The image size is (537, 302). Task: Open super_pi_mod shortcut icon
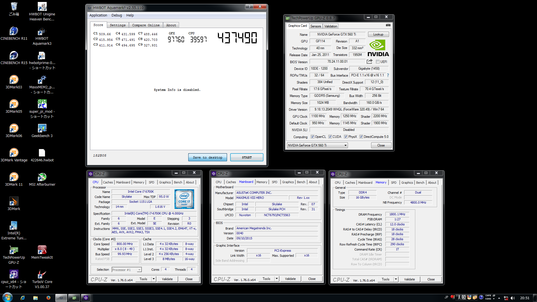[x=42, y=109]
